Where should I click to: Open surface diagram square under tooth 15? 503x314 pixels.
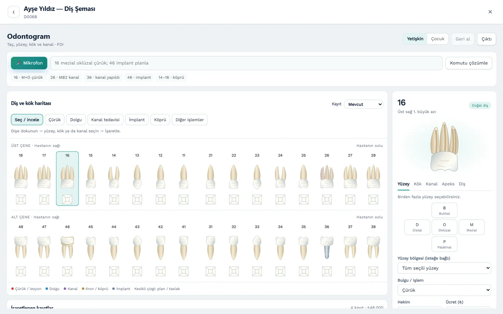(91, 199)
